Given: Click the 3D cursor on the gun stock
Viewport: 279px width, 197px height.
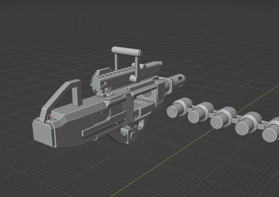Looking at the screenshot, I should point(50,118).
